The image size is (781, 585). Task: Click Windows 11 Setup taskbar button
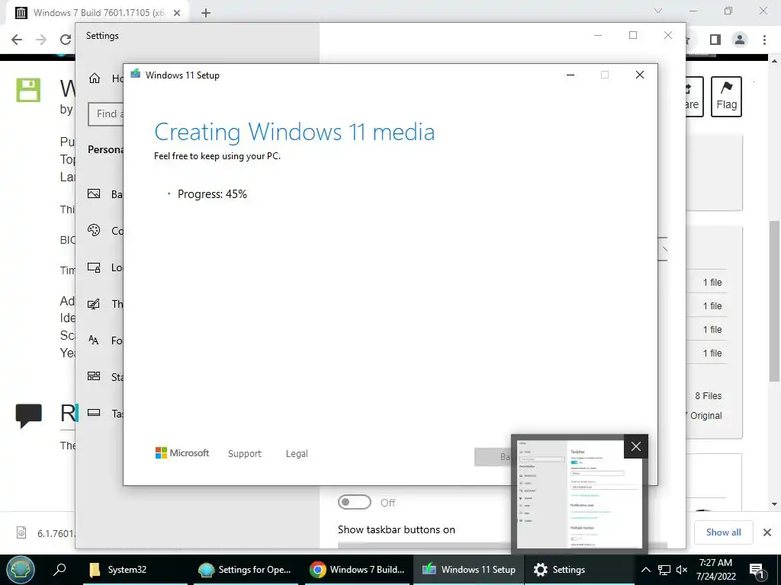(x=469, y=570)
